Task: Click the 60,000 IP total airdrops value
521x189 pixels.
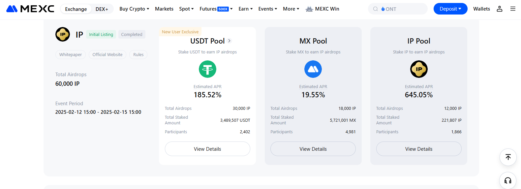Action: click(68, 84)
